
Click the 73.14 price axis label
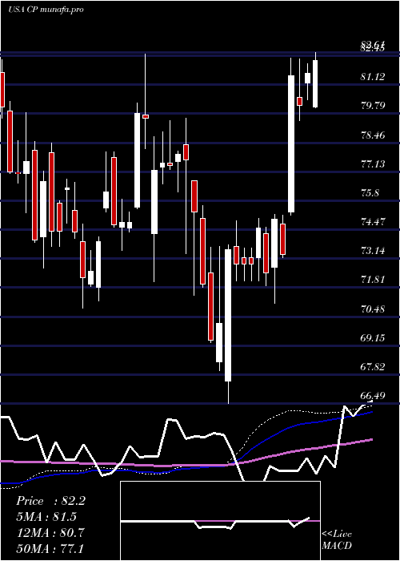373,250
